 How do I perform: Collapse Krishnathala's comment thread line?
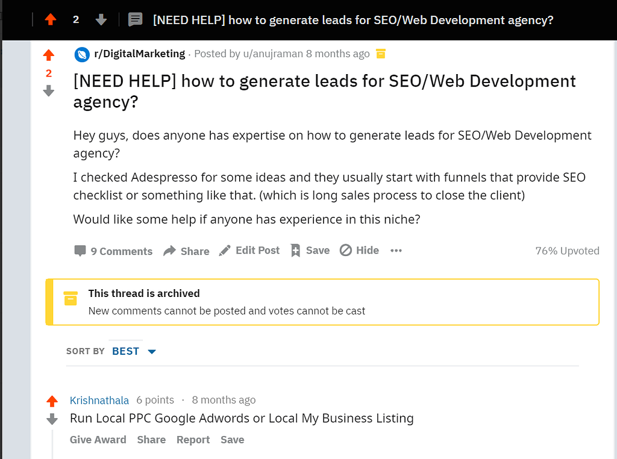click(52, 445)
